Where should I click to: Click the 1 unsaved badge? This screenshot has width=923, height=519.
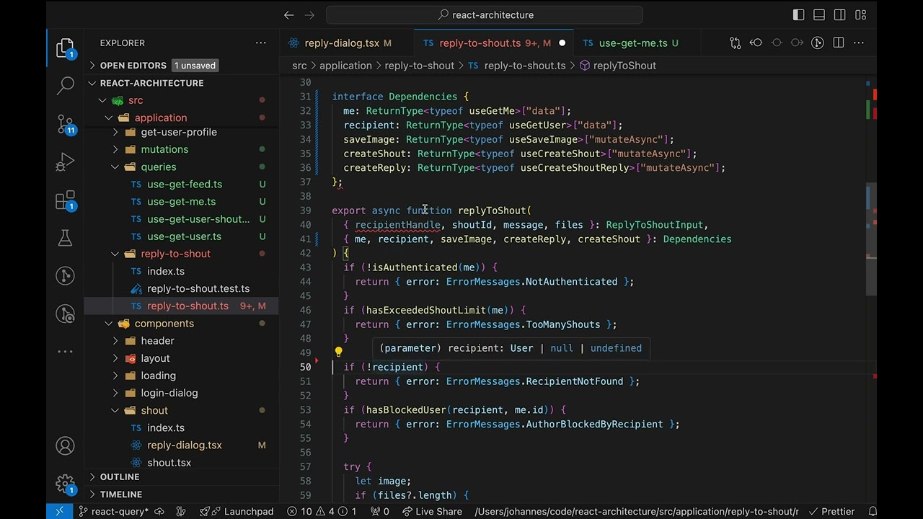[x=195, y=66]
